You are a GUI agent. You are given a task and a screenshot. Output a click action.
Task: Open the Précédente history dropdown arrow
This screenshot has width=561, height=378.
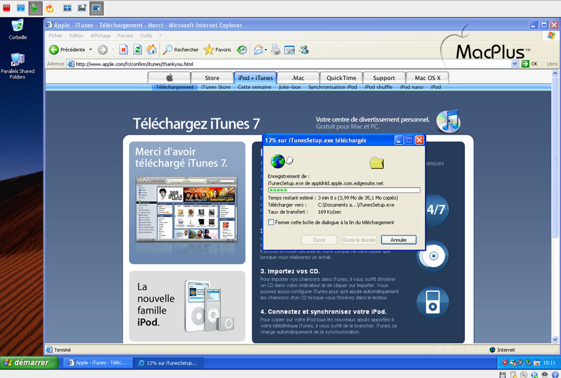click(90, 50)
